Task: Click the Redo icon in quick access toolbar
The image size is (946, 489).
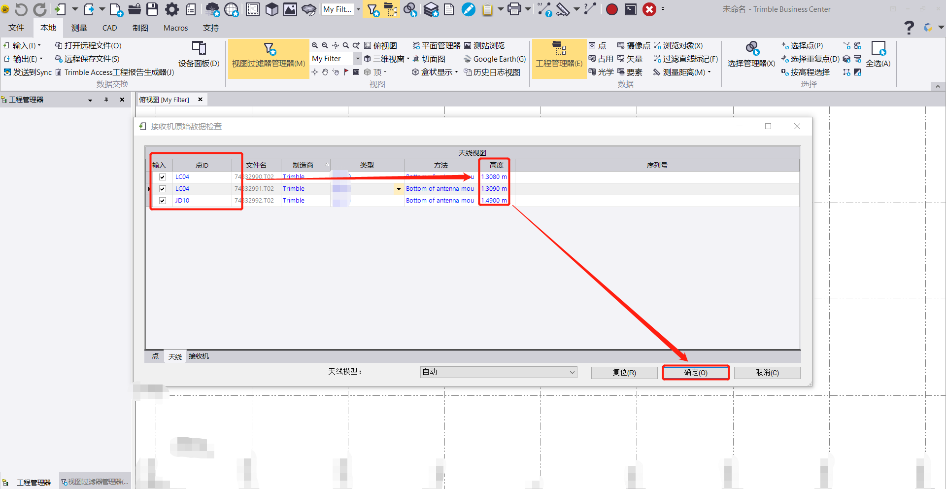Action: coord(40,9)
